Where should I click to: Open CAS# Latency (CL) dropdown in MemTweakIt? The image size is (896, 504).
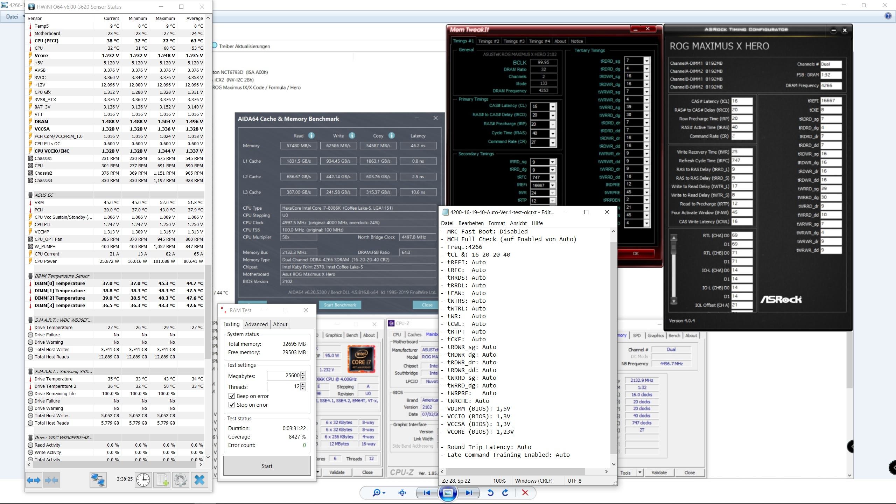[553, 106]
